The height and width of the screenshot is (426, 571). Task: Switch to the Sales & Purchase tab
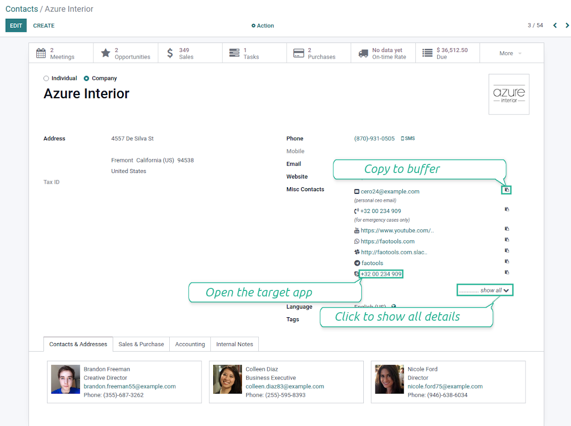[141, 345]
